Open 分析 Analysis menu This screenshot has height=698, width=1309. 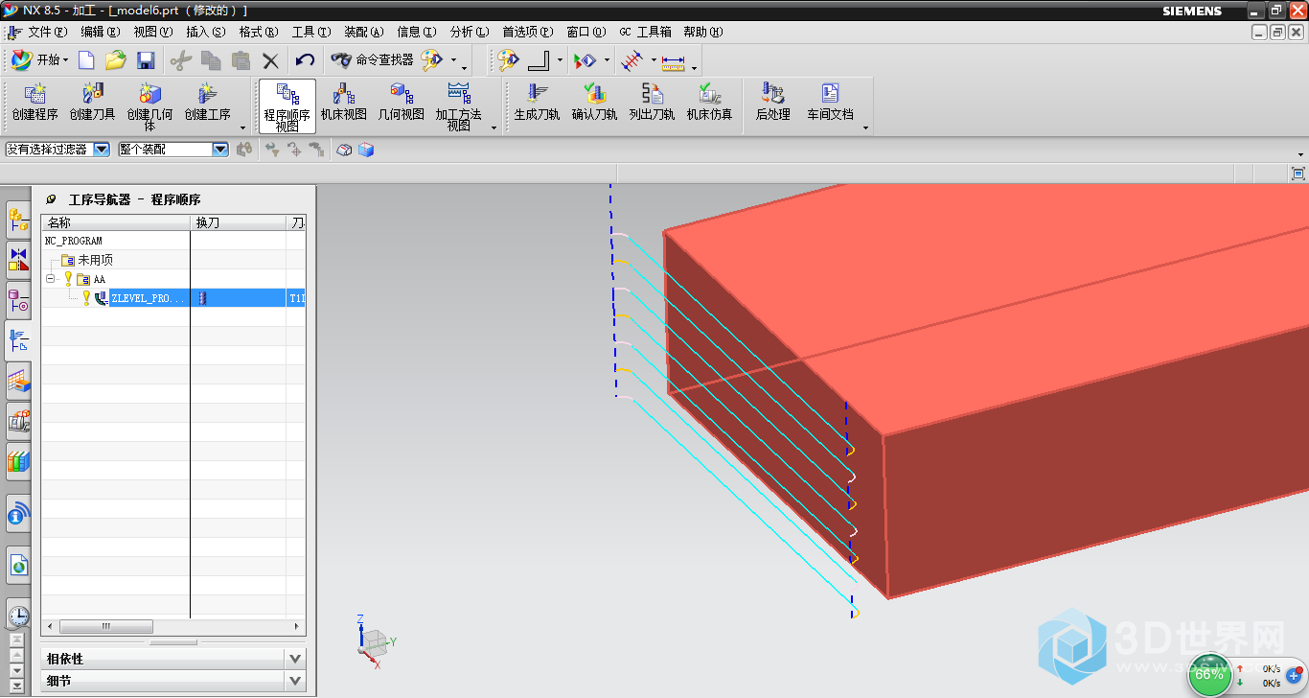tap(469, 32)
